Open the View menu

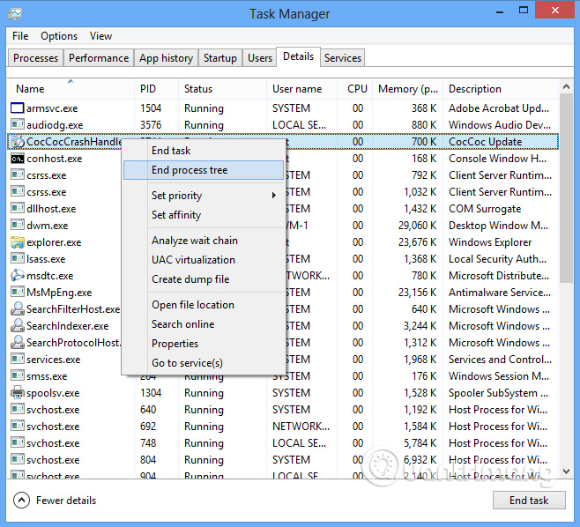[x=100, y=36]
